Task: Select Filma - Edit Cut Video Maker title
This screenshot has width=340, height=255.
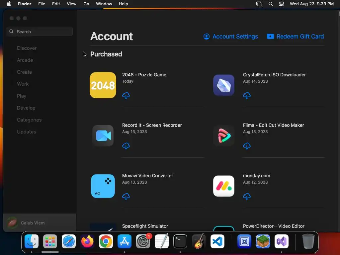Action: click(274, 125)
